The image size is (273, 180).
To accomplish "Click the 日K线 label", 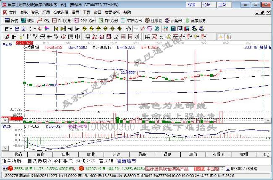I will pyautogui.click(x=7, y=45).
